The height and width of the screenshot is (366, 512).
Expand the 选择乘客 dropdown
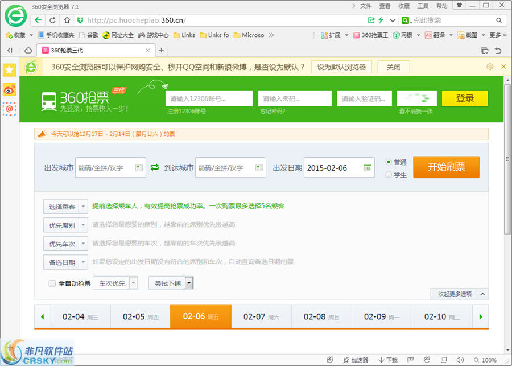[x=65, y=207]
